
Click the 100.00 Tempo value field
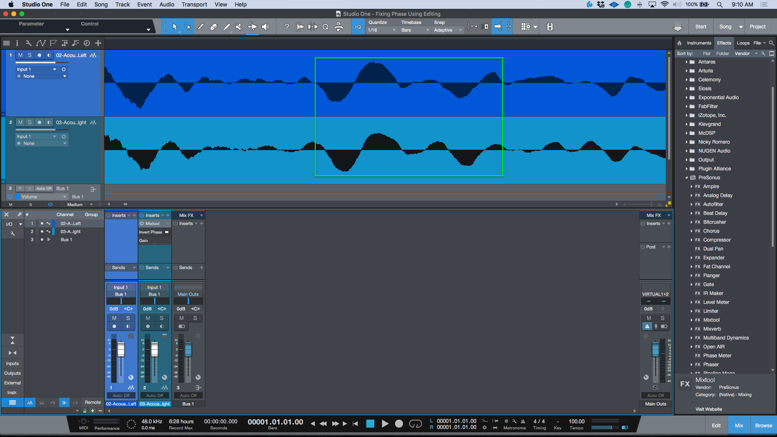577,421
